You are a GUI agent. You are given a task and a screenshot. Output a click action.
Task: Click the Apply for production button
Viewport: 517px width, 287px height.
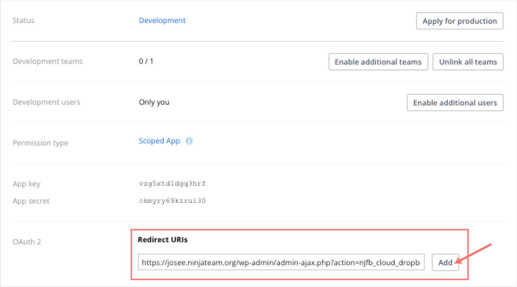click(459, 21)
